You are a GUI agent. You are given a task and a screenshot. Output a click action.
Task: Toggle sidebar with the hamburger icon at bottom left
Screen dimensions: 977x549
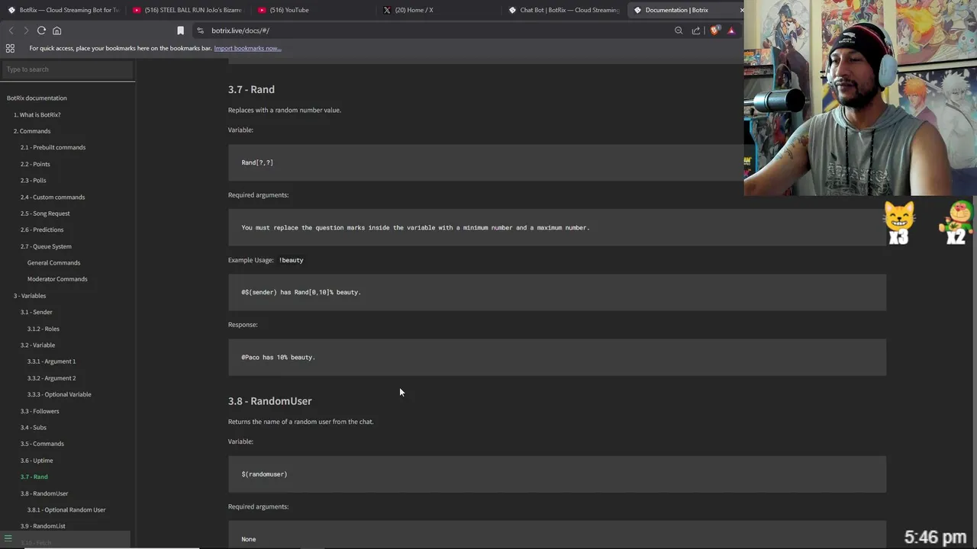pyautogui.click(x=8, y=538)
